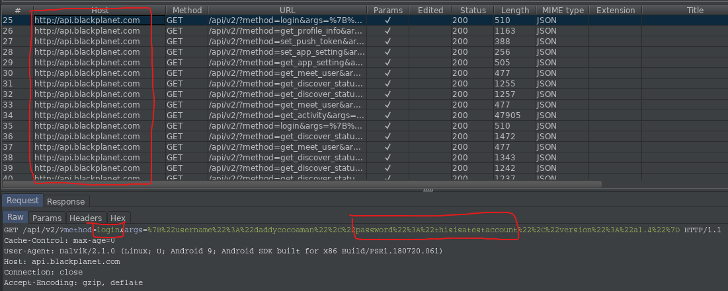Viewport: 728px width, 291px height.
Task: Select the get_activity request in row 34
Action: coord(286,115)
